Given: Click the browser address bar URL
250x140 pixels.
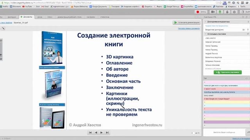Looking at the screenshot, I should 48,3.
